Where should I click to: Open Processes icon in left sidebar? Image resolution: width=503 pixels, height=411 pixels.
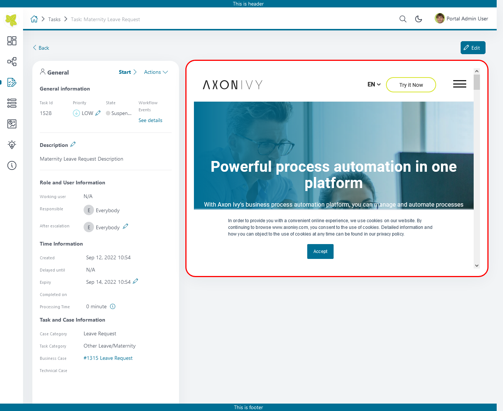coord(12,62)
